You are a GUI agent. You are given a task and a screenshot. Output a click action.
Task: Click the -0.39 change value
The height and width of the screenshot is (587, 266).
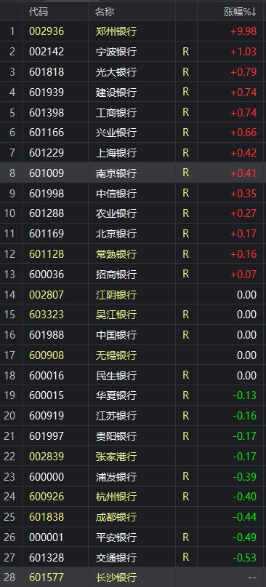pyautogui.click(x=245, y=477)
